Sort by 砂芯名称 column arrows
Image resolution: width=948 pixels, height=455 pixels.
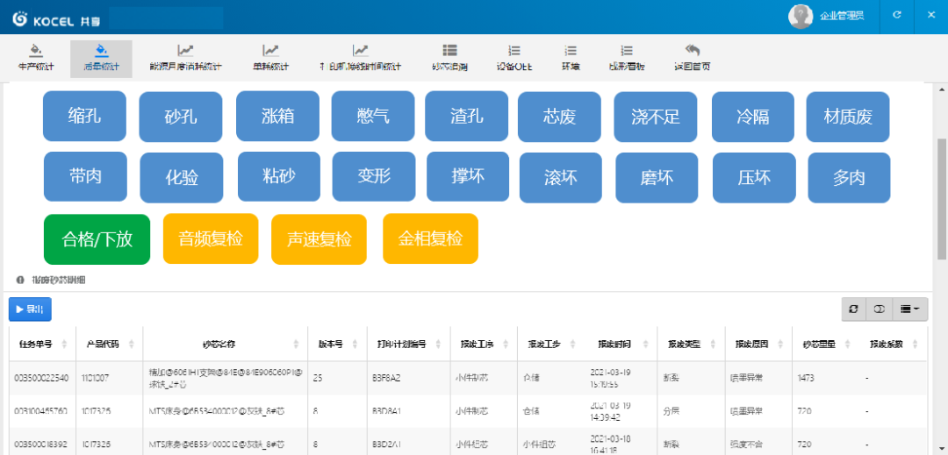click(x=296, y=345)
